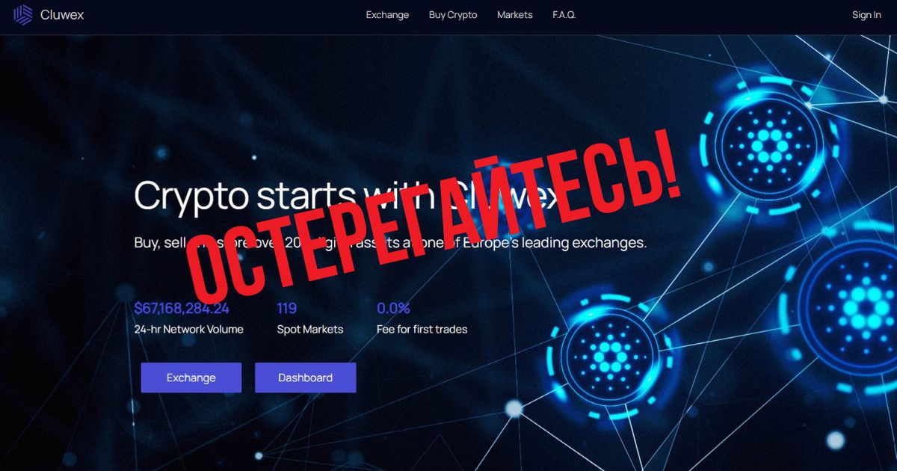Click the Sign In link

pyautogui.click(x=866, y=15)
